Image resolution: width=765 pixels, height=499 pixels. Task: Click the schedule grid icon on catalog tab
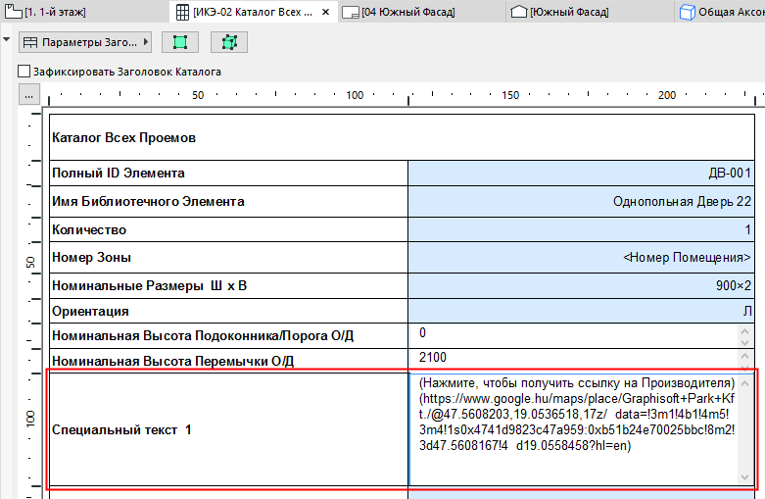(182, 12)
